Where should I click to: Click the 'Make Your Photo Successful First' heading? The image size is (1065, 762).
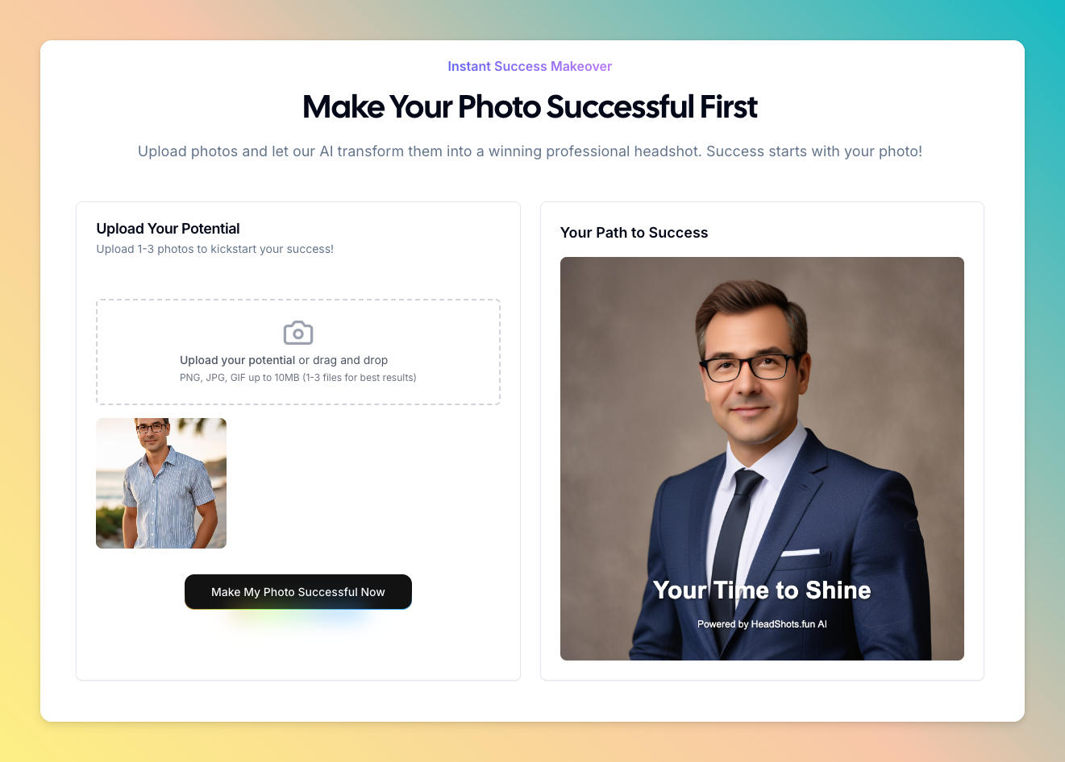(530, 107)
